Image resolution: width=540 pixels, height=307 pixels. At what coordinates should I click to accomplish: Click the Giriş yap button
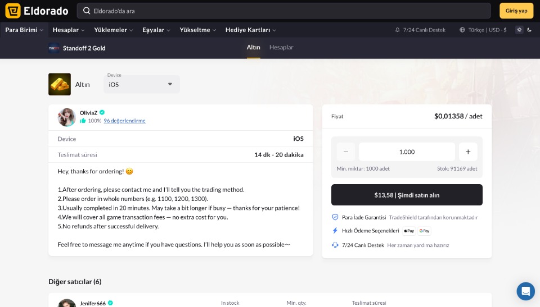click(516, 11)
